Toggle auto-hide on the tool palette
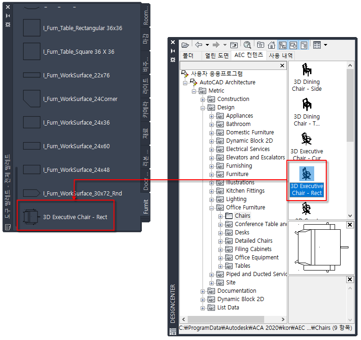 8,16
